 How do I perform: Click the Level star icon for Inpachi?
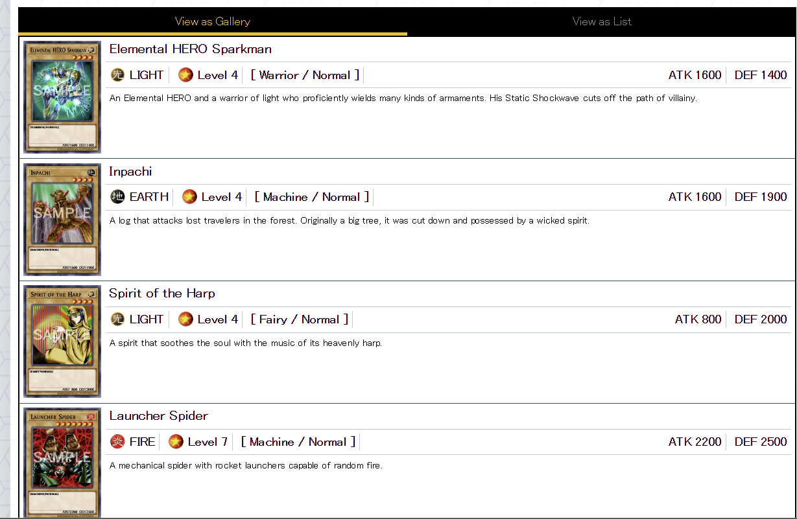coord(189,197)
